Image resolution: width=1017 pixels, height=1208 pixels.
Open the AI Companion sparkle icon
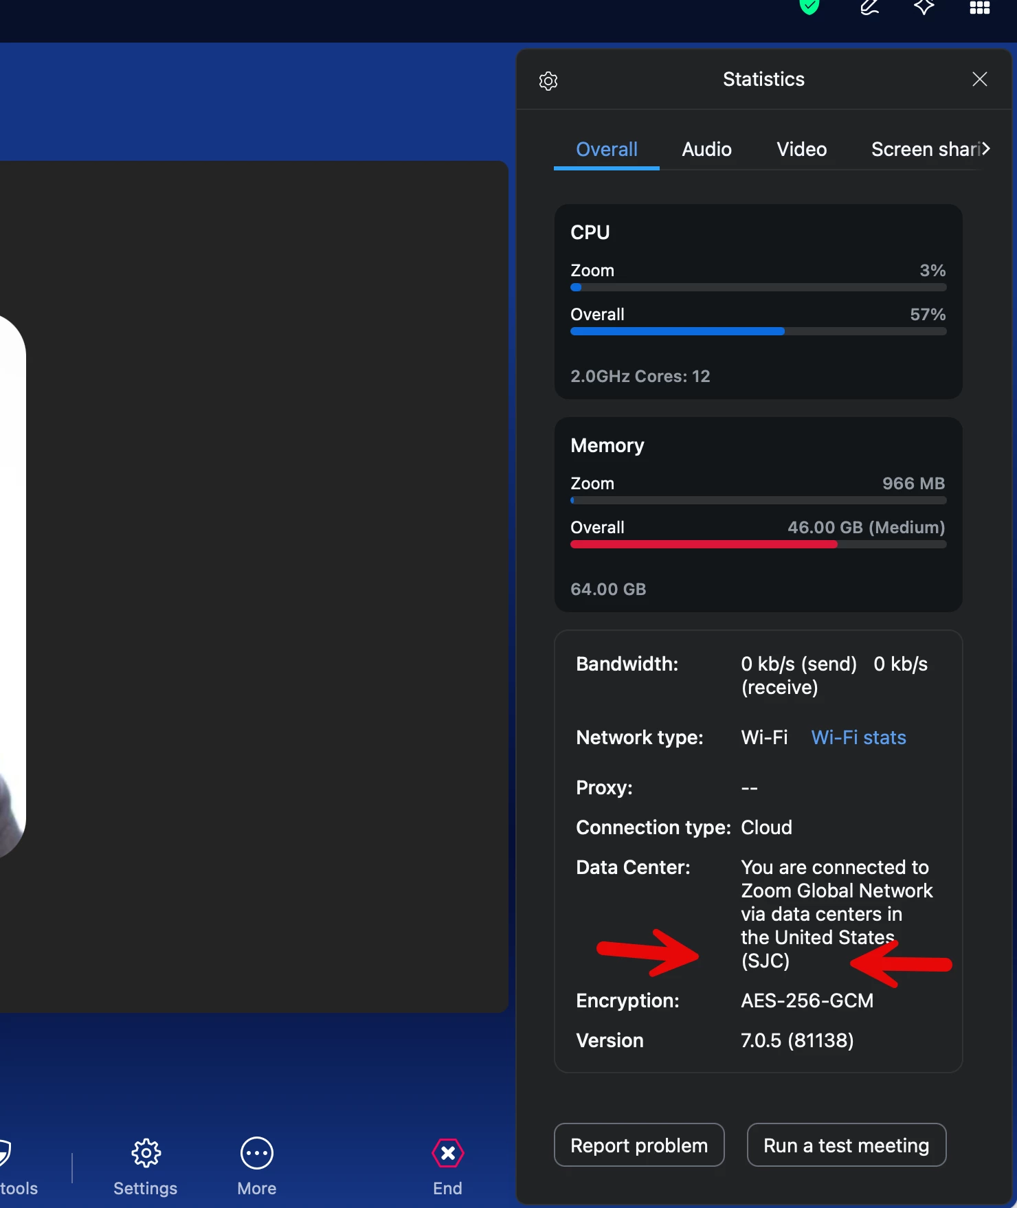(x=924, y=7)
